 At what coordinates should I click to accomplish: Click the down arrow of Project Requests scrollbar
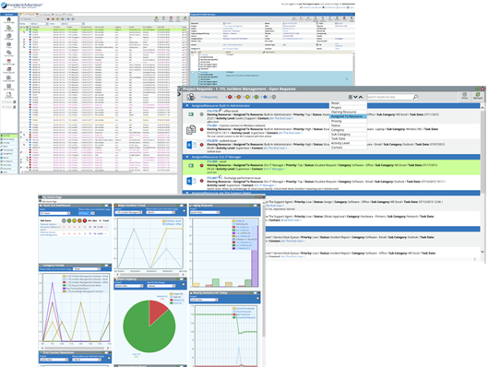[x=483, y=252]
